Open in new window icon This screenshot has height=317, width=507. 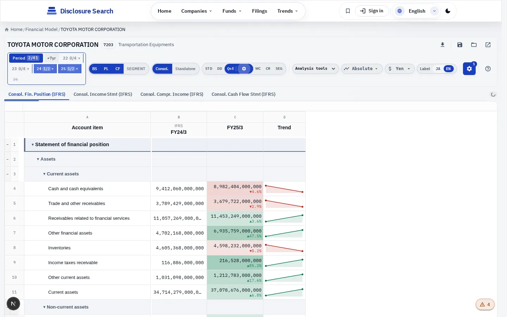click(488, 45)
